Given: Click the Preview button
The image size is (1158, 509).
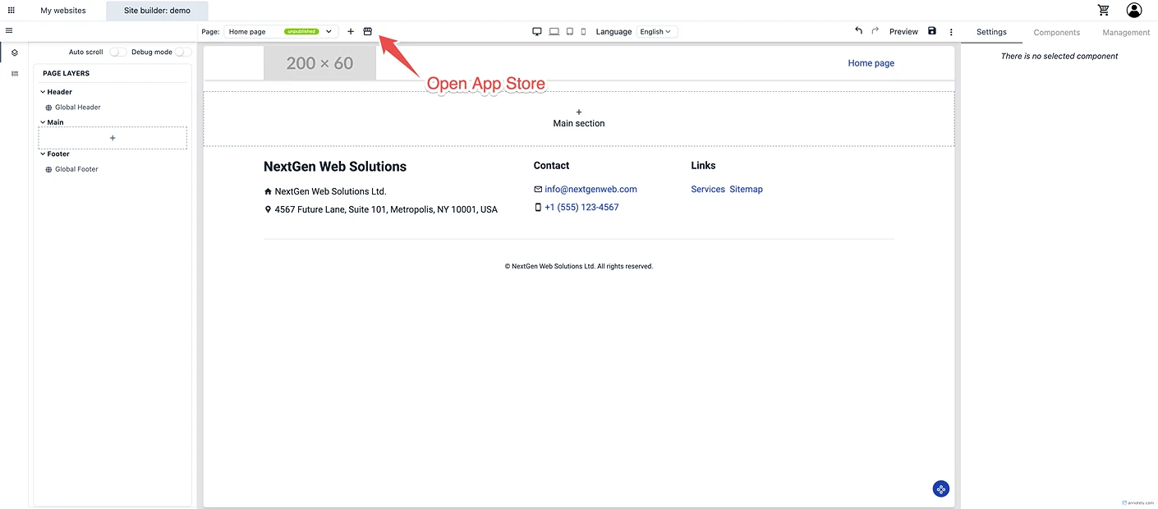Looking at the screenshot, I should coord(903,31).
